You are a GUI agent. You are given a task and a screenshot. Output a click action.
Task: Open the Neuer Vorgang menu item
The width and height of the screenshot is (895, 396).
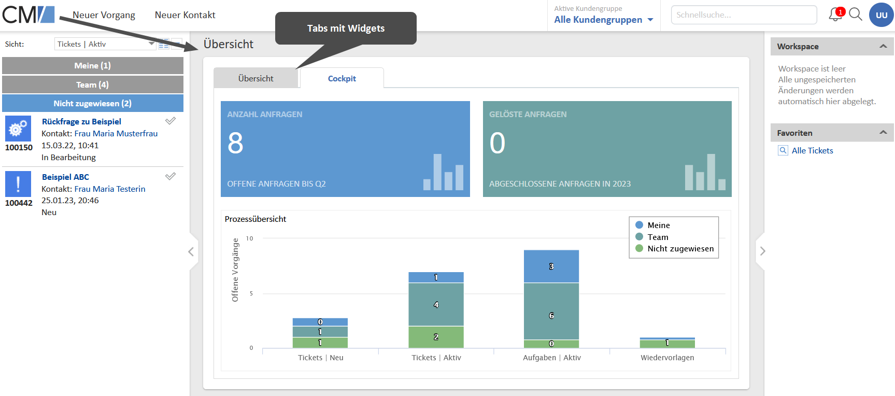(104, 15)
